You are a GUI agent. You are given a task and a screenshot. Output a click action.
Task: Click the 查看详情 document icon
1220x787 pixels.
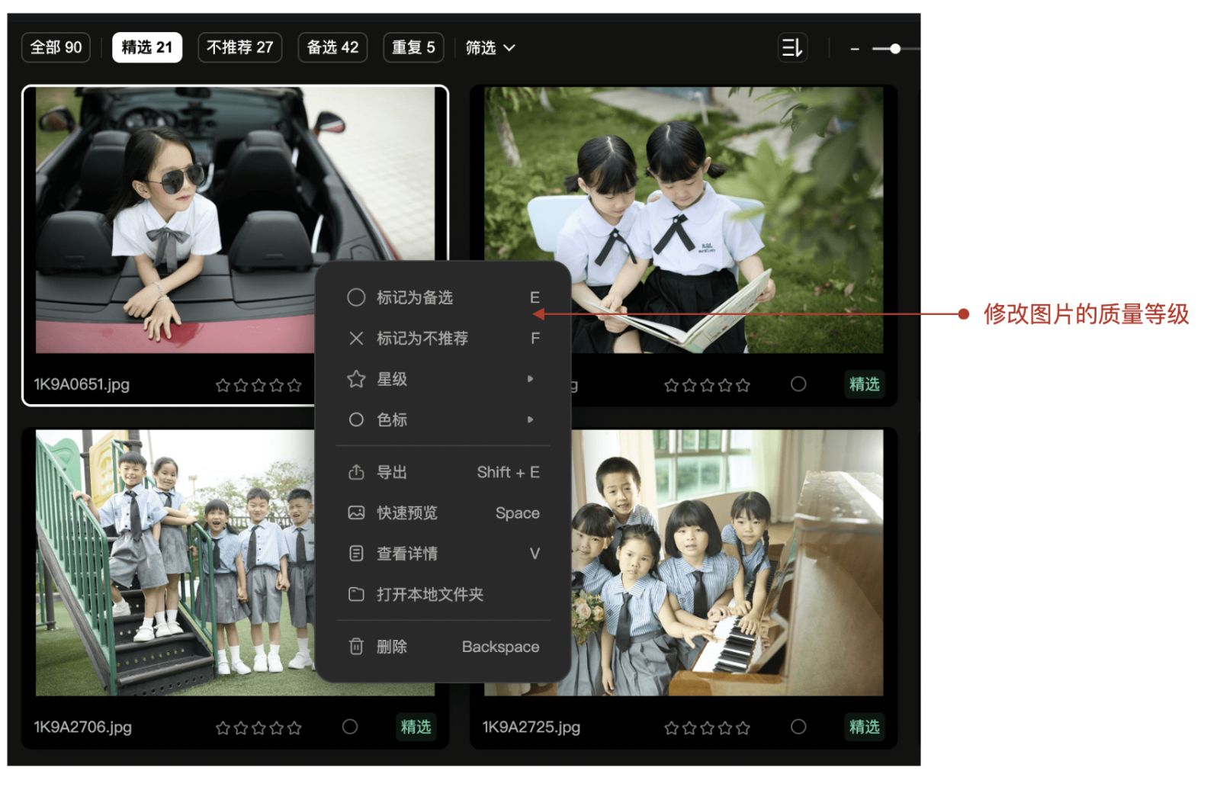pyautogui.click(x=356, y=554)
